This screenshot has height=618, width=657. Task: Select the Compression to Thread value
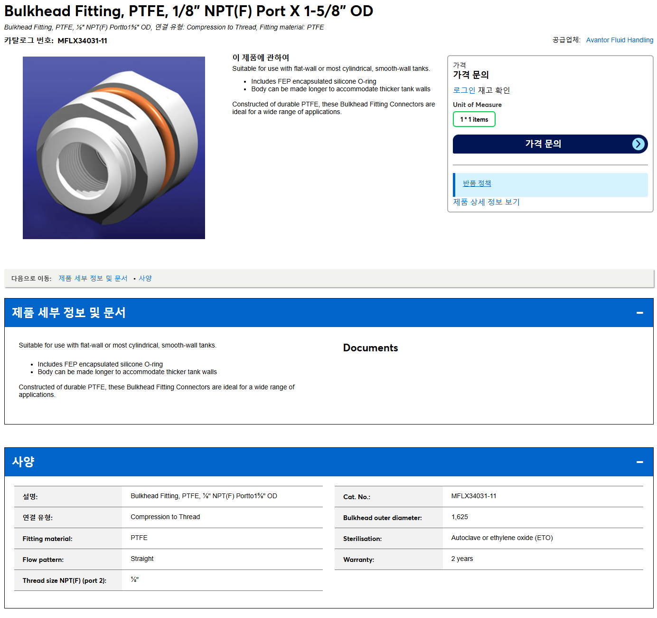coord(165,517)
